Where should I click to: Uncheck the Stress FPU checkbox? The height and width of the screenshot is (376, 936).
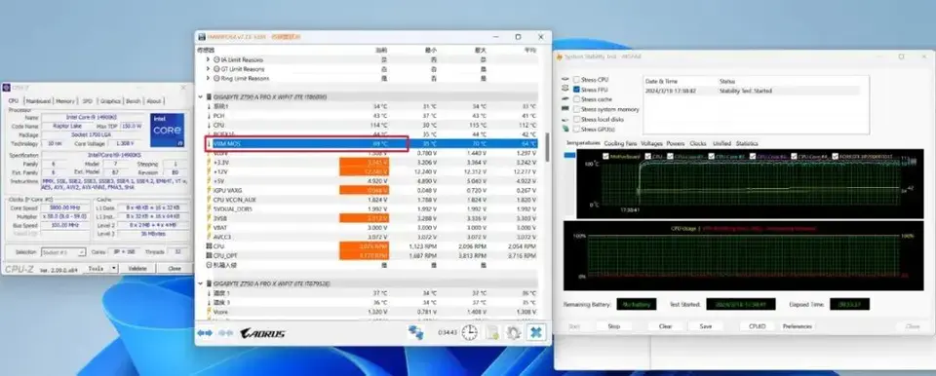(576, 90)
